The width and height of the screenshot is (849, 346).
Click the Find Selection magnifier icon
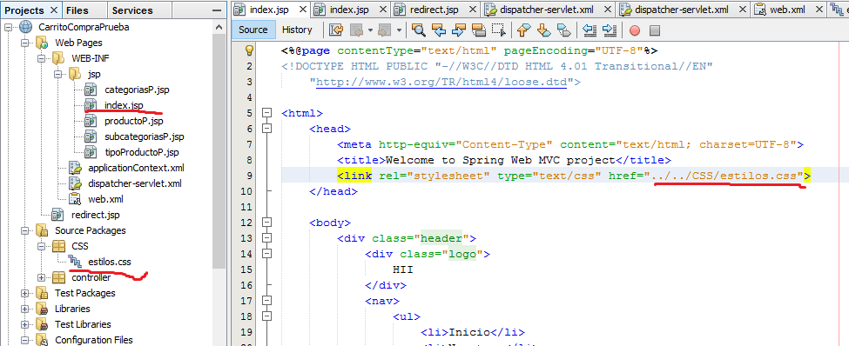tap(419, 30)
